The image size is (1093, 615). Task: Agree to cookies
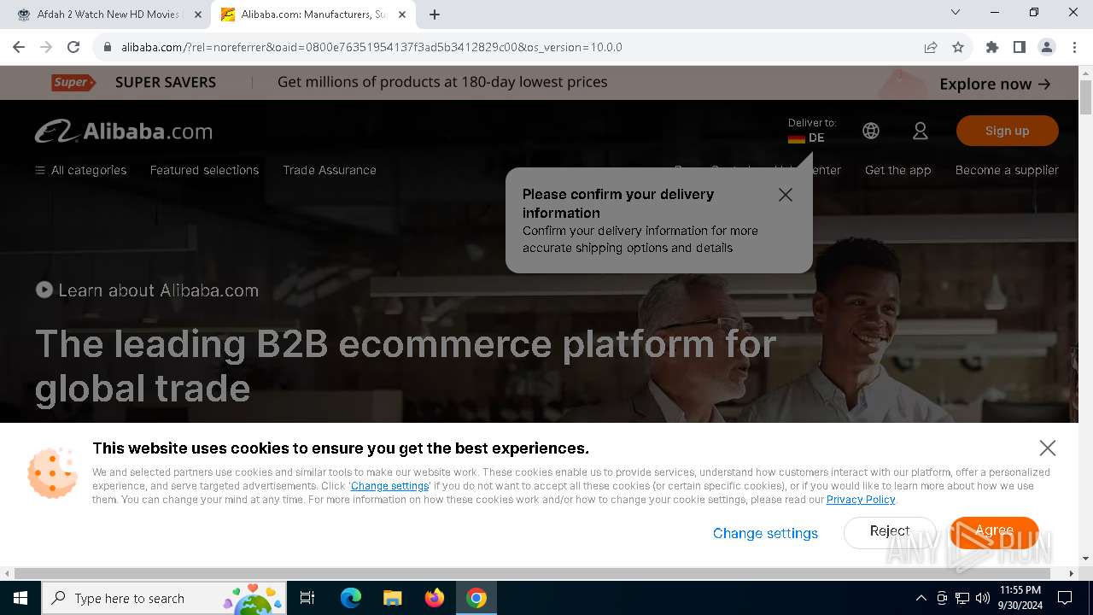(x=994, y=532)
